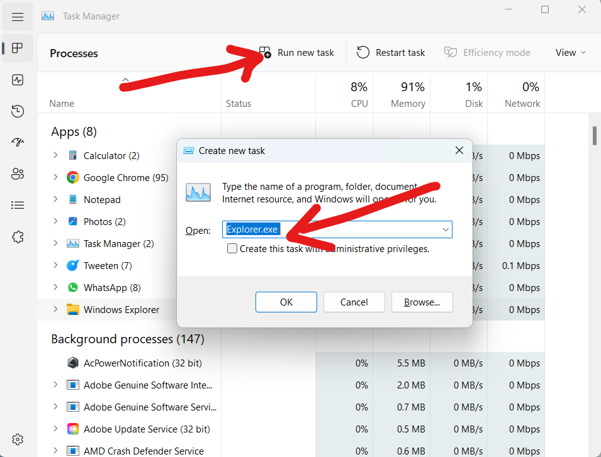Sort processes by CPU column
601x457 pixels.
tap(344, 93)
